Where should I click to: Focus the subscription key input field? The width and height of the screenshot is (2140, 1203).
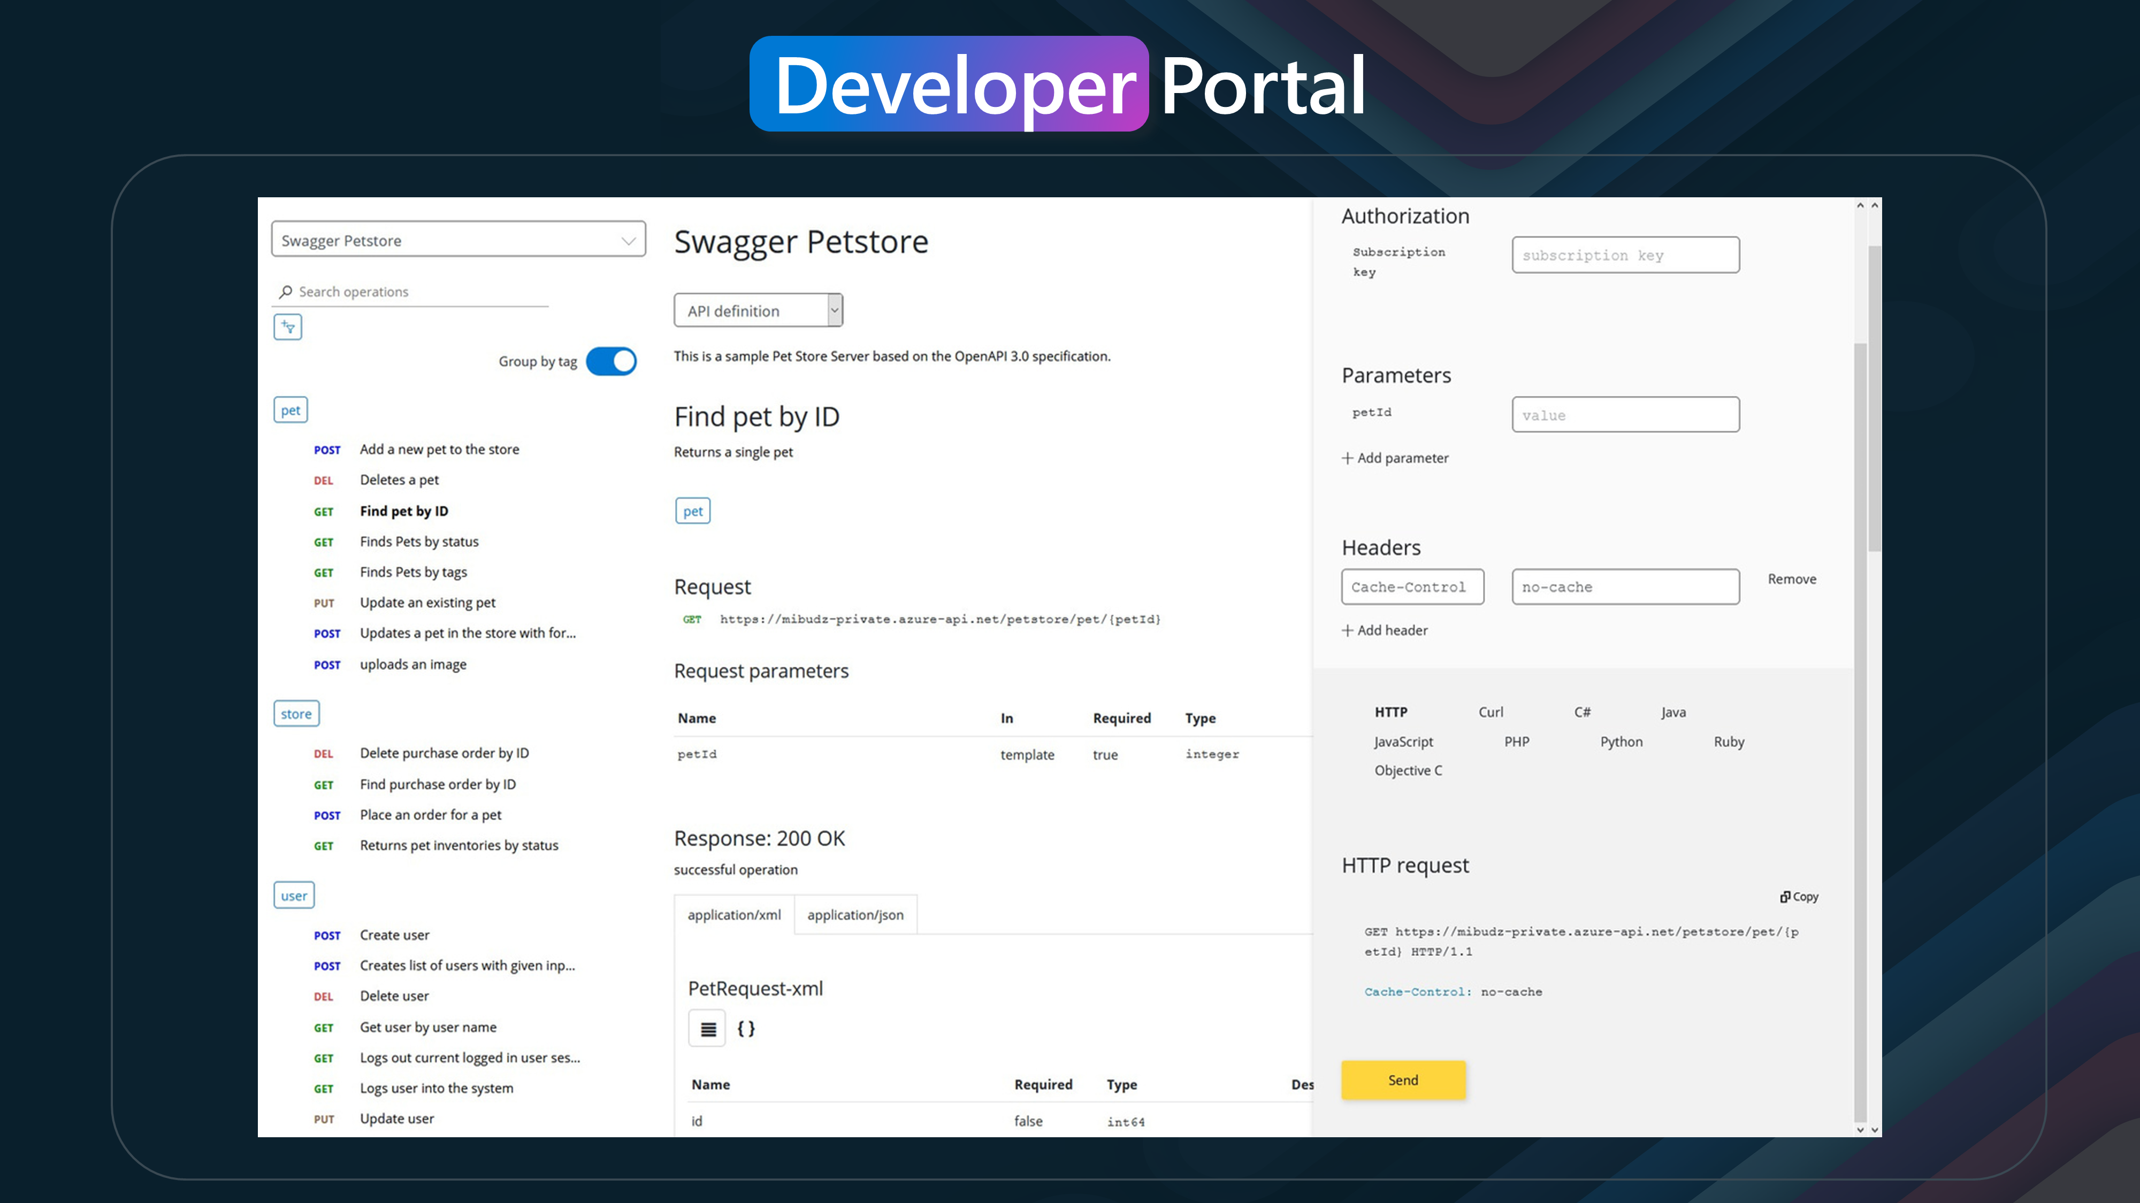(1626, 255)
